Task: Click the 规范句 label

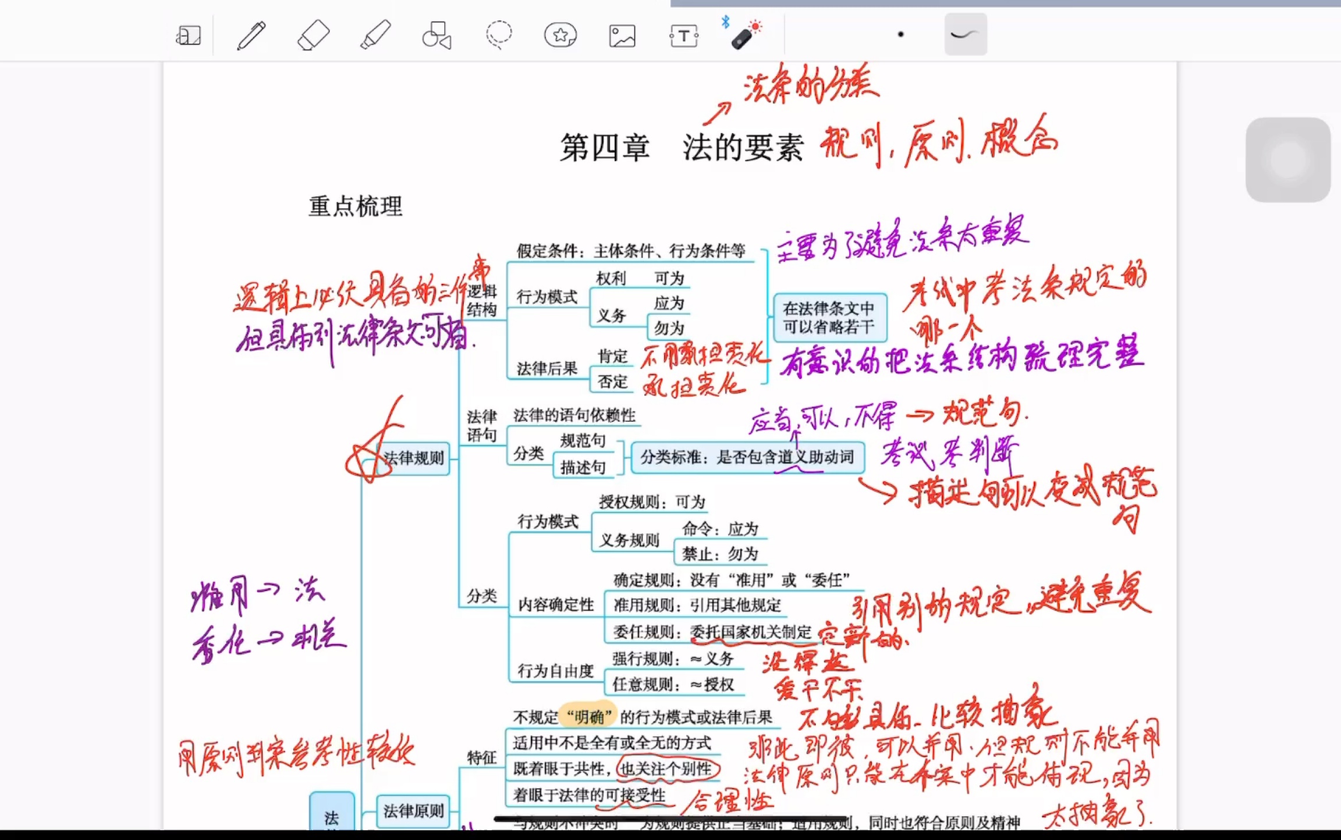Action: pos(583,441)
